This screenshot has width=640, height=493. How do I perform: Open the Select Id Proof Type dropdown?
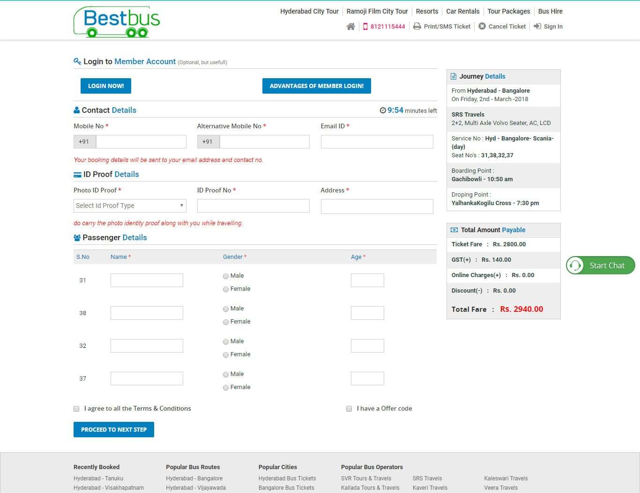point(130,206)
